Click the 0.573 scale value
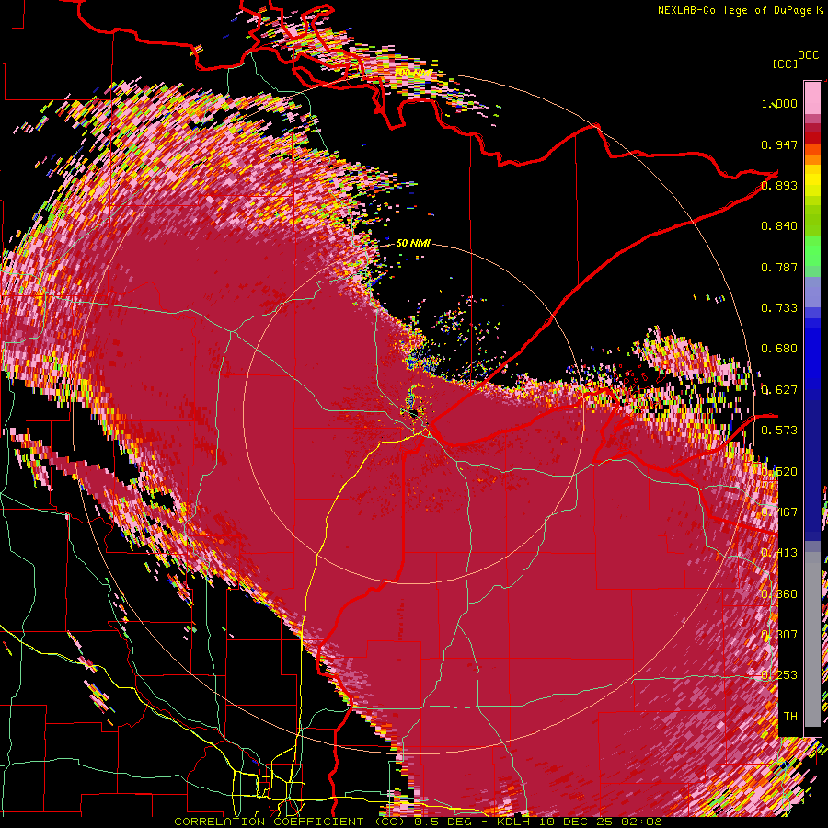The height and width of the screenshot is (828, 828). pos(779,431)
